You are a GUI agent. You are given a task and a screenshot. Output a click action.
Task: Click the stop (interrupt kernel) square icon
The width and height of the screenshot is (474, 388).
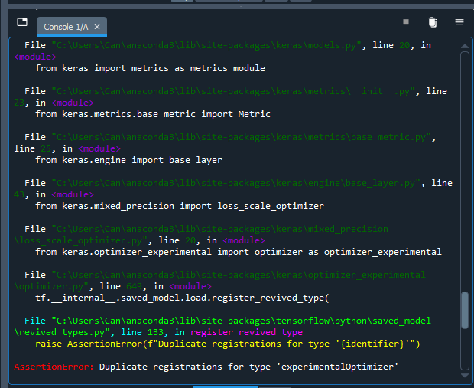pos(406,21)
